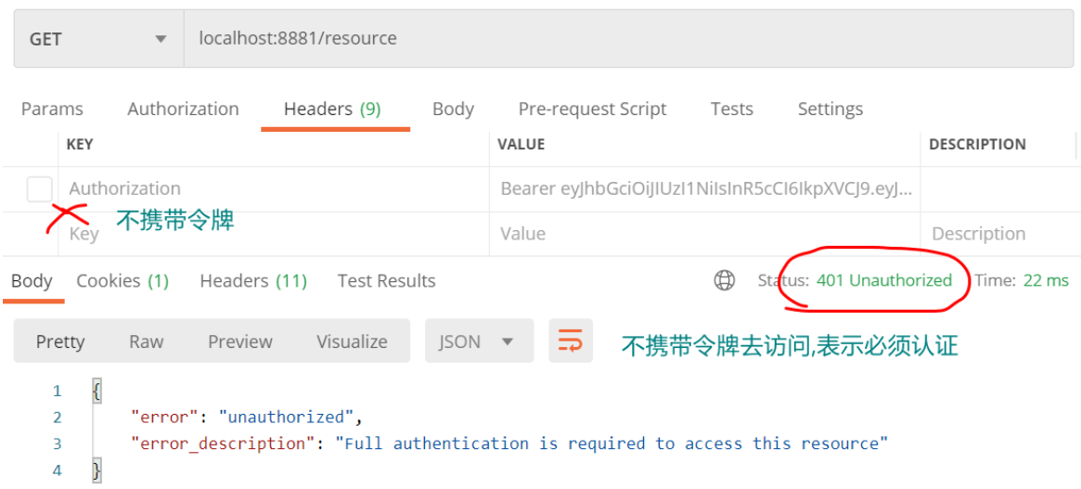Open the request Settings tab

pos(830,109)
